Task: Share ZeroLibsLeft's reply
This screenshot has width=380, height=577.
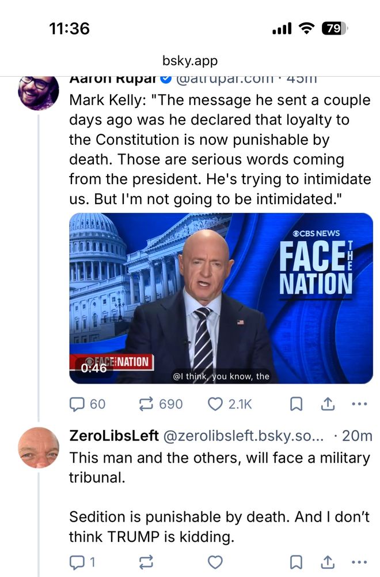Action: pos(327,561)
